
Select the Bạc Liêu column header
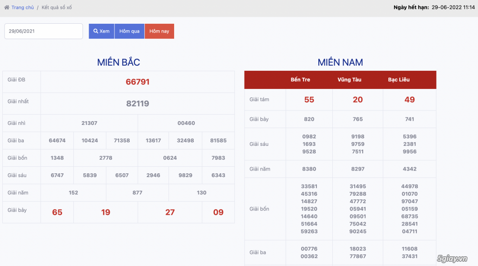click(399, 80)
